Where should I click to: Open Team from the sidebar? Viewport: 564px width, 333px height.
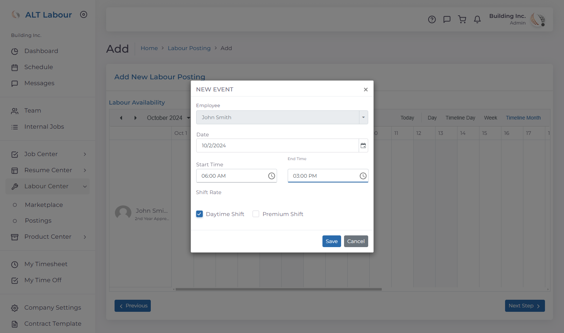33,111
